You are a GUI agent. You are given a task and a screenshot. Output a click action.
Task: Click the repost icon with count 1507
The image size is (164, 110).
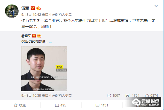(x=113, y=95)
